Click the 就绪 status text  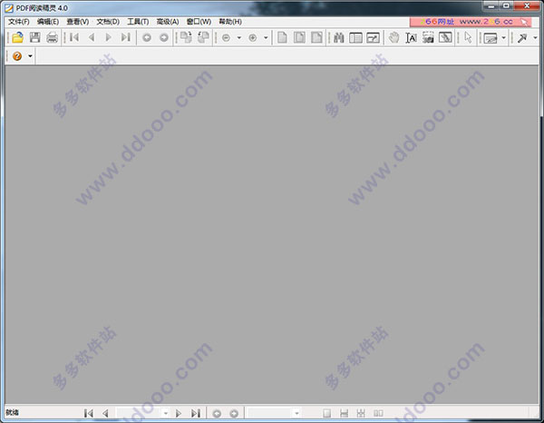click(13, 413)
